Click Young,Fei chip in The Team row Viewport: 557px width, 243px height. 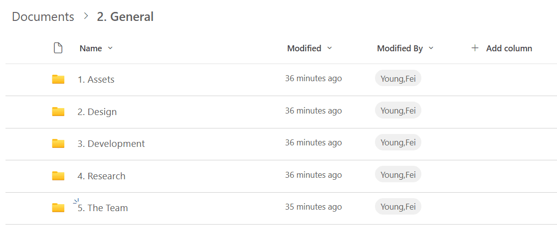click(398, 207)
